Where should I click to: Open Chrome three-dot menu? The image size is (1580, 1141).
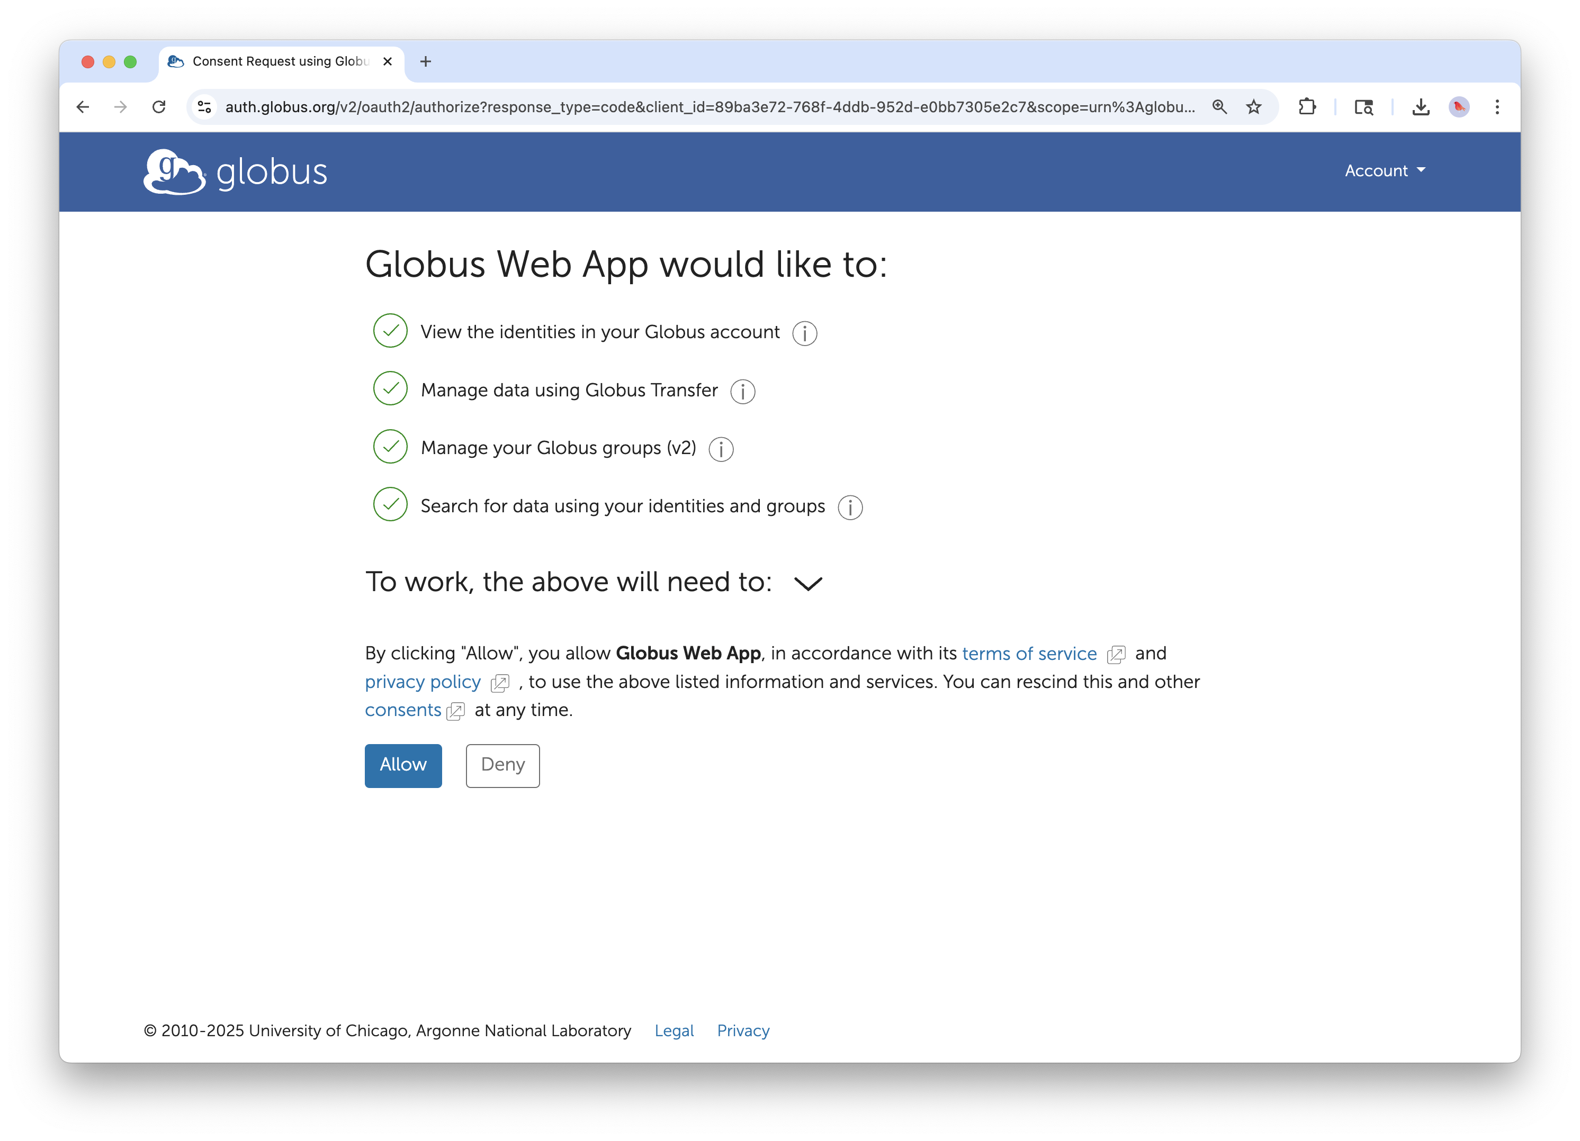[1496, 106]
